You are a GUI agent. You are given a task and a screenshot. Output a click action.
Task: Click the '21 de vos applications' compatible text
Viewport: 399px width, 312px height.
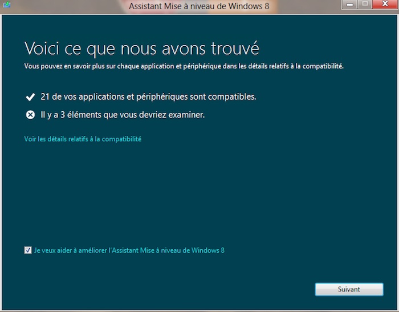(x=148, y=97)
